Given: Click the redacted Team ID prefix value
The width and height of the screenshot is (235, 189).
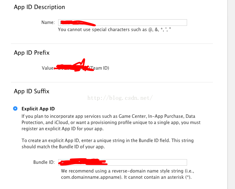Looking at the screenshot, I should point(73,67).
